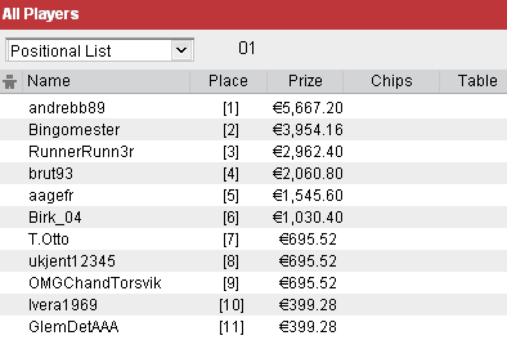Open the Positional List dropdown arrow

[x=181, y=50]
